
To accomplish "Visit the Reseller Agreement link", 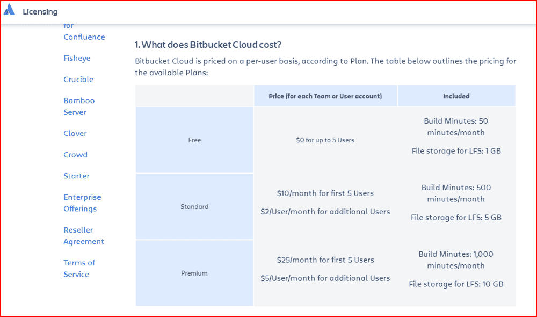I will click(x=84, y=236).
